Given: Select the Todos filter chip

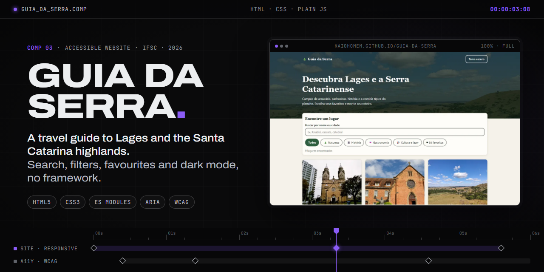Looking at the screenshot, I should point(312,143).
